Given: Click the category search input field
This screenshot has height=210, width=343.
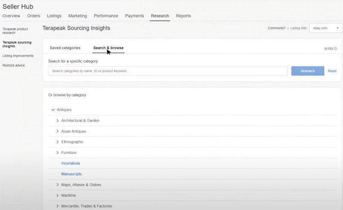Looking at the screenshot, I should point(168,71).
